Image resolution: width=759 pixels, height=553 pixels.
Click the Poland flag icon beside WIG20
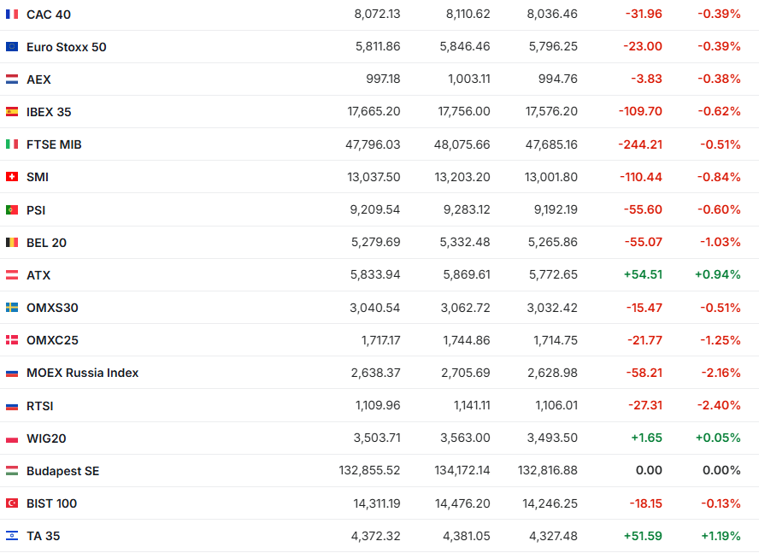12,438
